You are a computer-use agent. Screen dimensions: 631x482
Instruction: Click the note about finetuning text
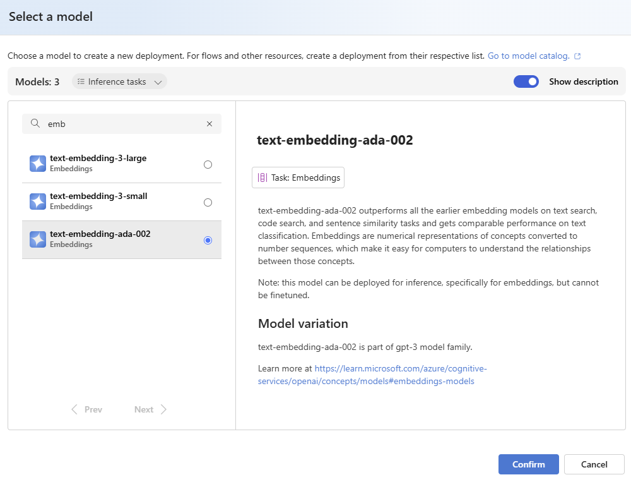tap(428, 289)
